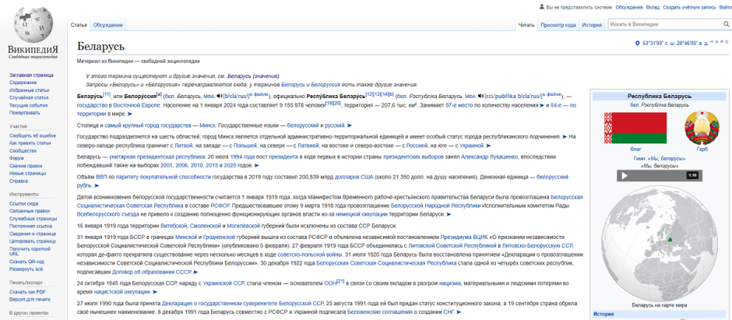Click the arrow icon after 'белорусский и русский'
Viewport: 732px width, 320px height.
click(x=349, y=125)
